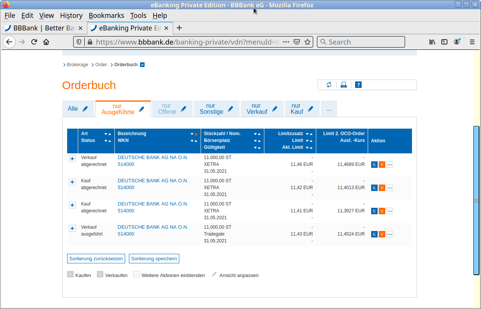Open Firefox hamburger menu
This screenshot has width=481, height=309.
(472, 42)
